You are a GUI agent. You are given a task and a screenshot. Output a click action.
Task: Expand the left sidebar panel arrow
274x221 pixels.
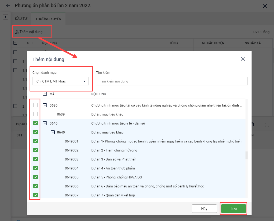tap(5, 17)
